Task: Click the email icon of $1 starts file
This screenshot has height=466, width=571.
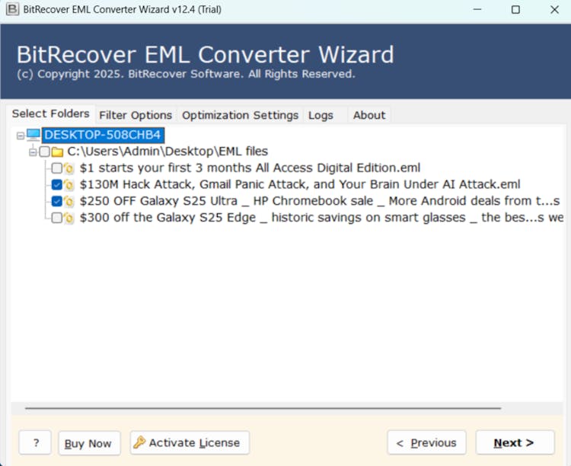Action: pos(69,168)
